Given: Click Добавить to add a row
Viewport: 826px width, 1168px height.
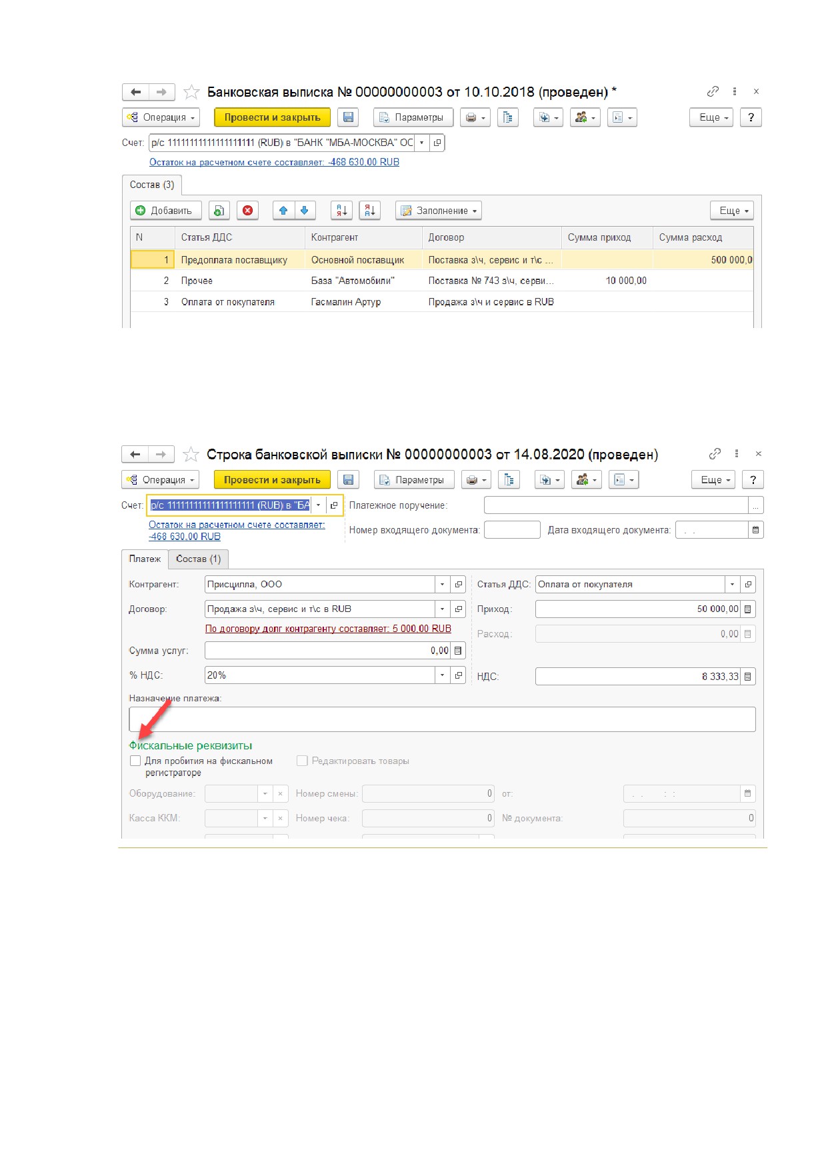Looking at the screenshot, I should point(165,211).
